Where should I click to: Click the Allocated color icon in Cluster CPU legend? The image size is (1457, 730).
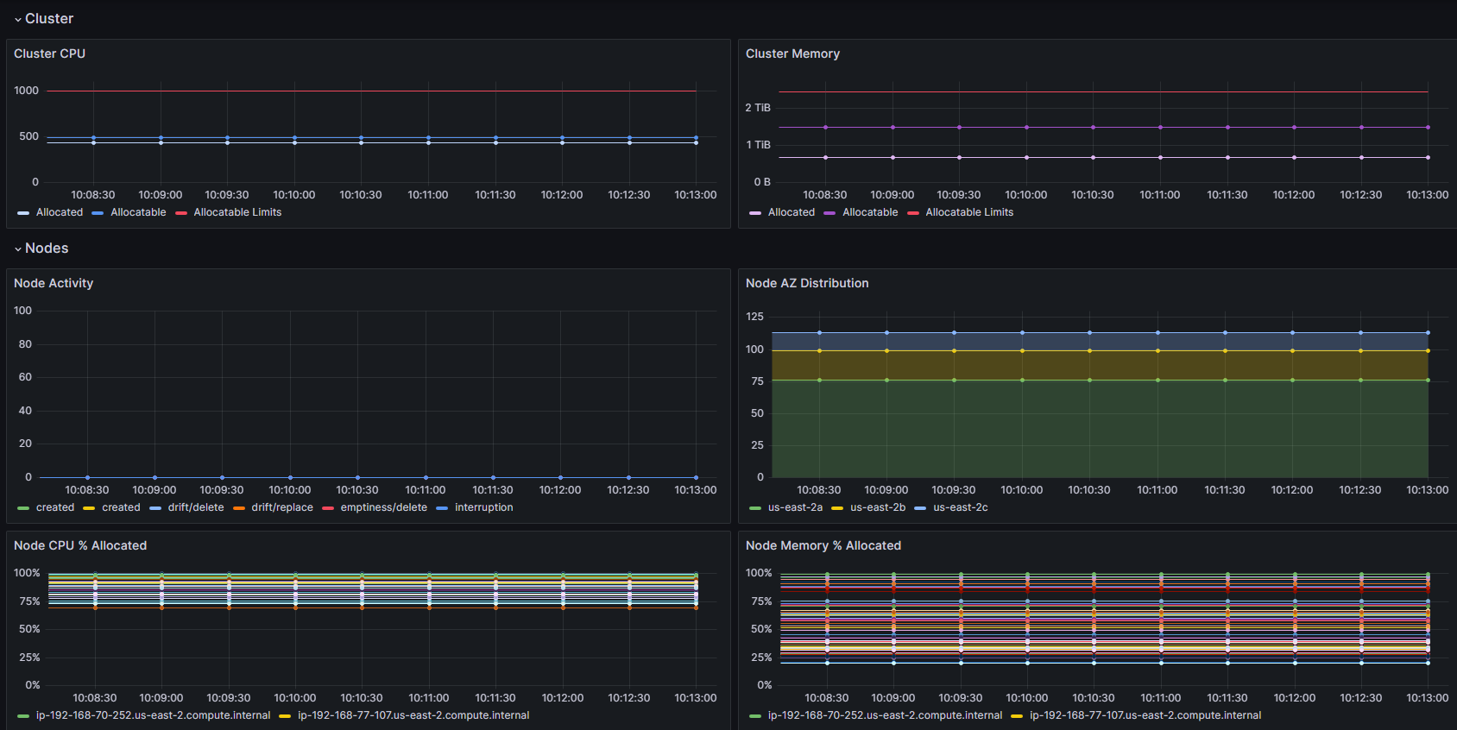point(23,213)
